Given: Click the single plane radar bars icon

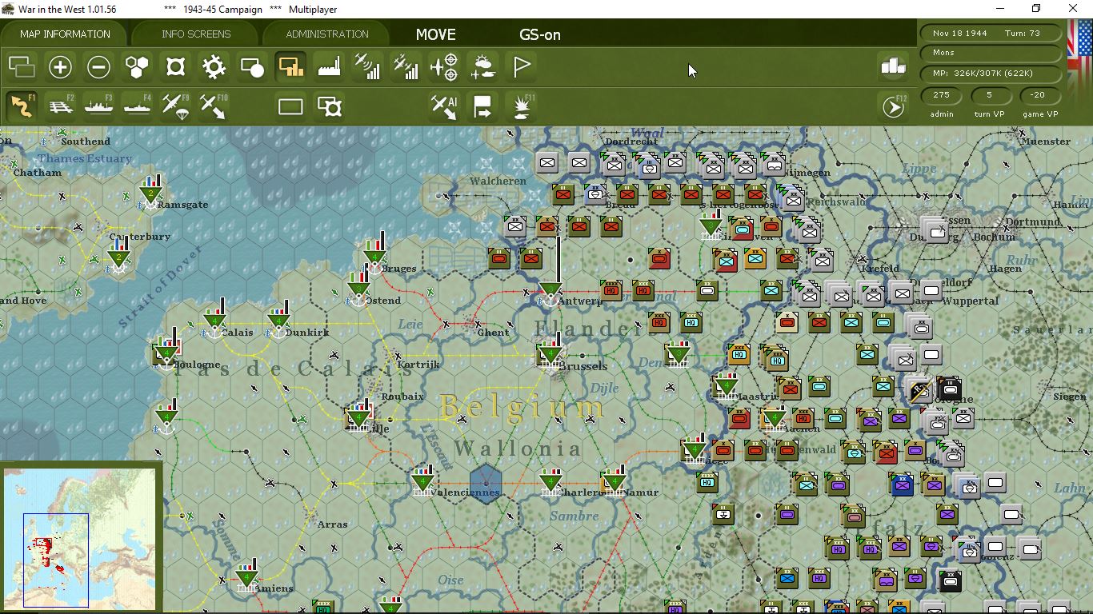Looking at the screenshot, I should [367, 67].
